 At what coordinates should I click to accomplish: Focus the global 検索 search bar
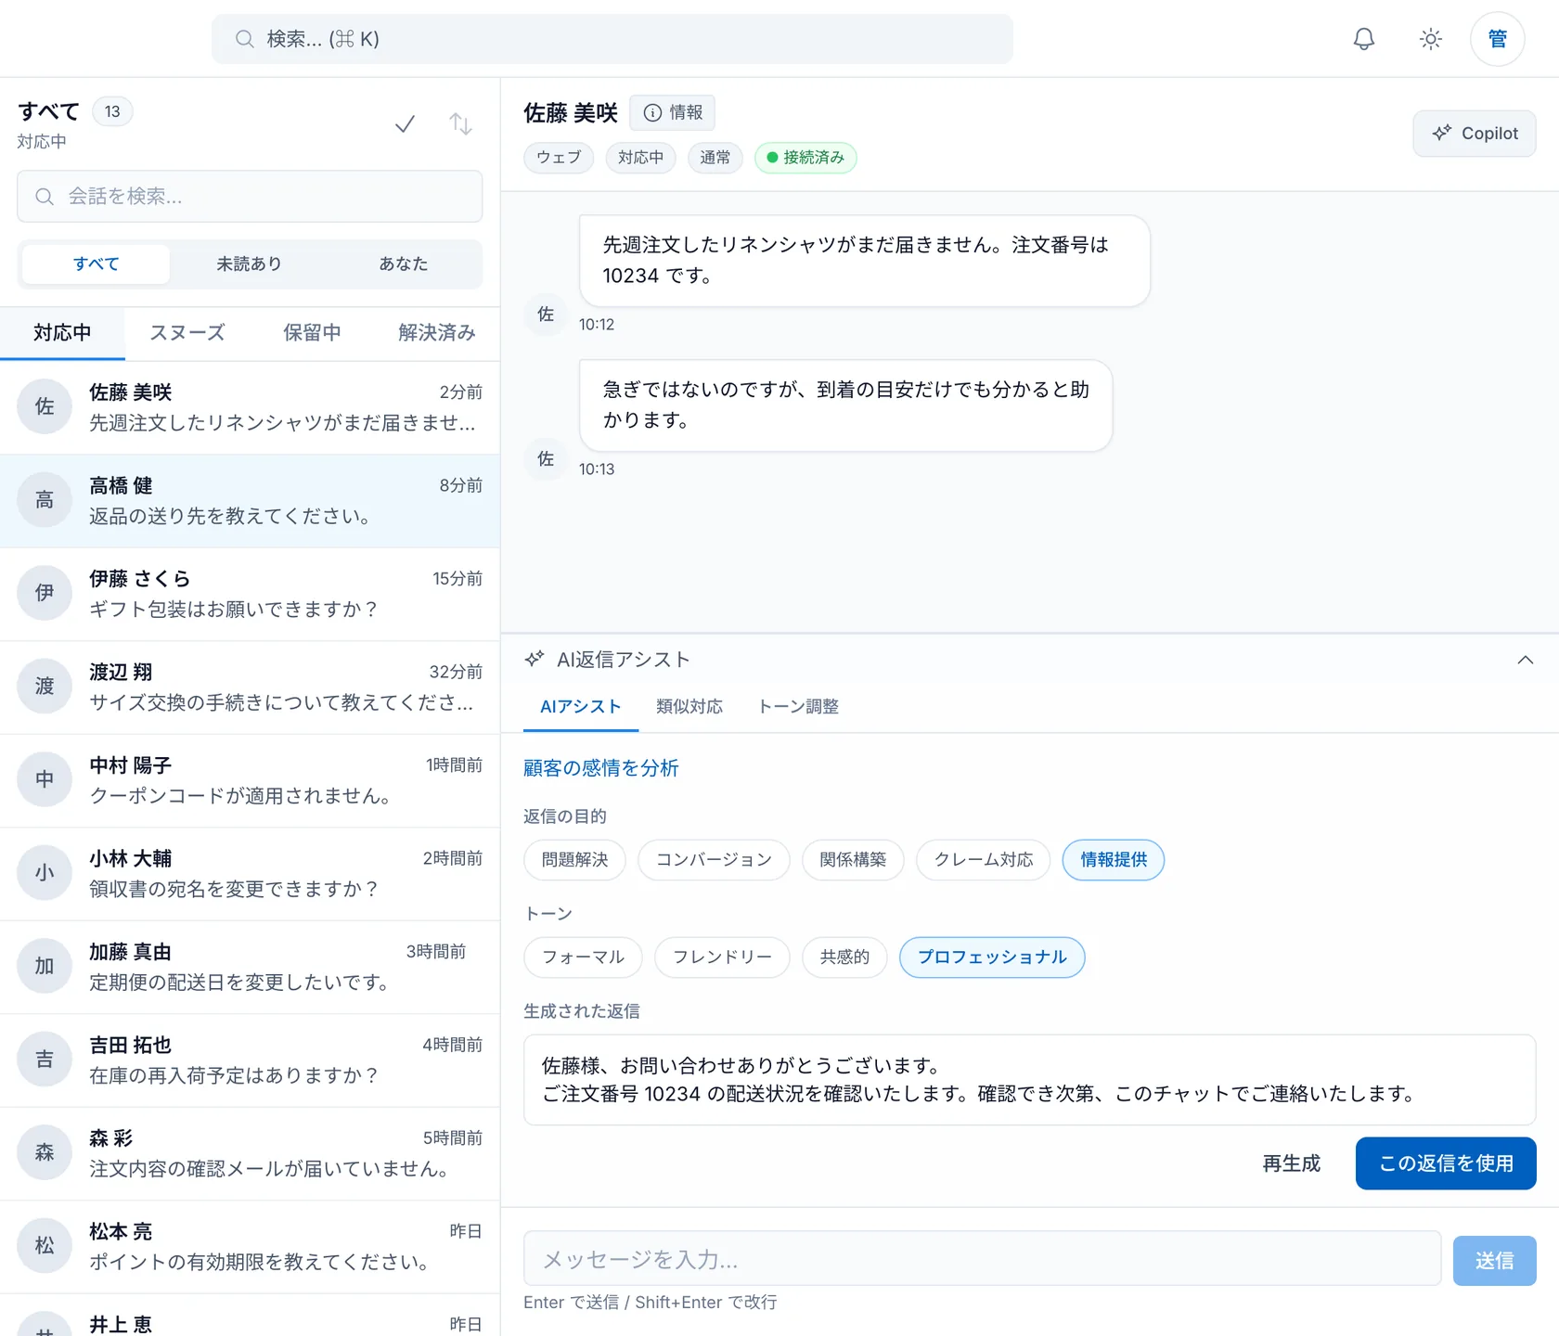[x=612, y=39]
